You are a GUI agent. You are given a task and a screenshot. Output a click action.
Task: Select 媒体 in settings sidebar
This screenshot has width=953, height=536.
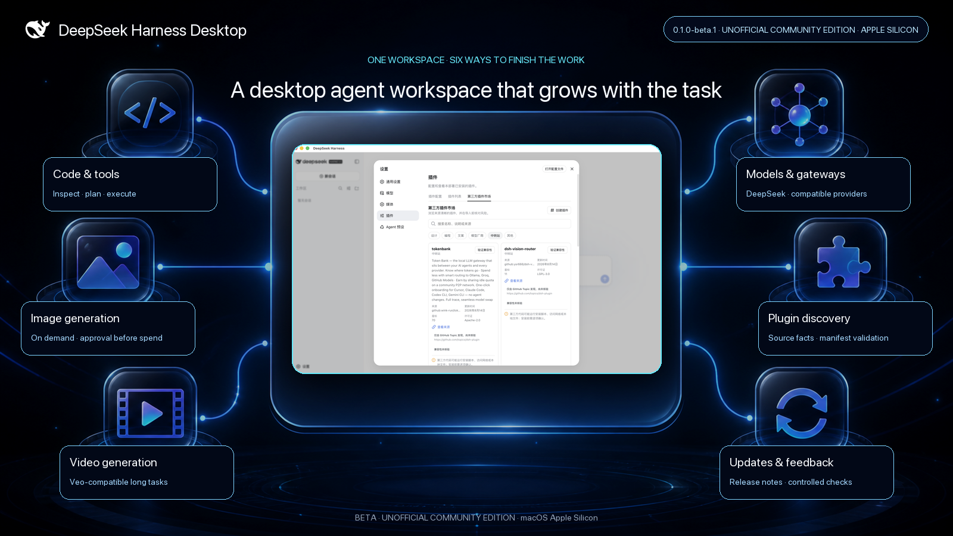click(x=398, y=204)
